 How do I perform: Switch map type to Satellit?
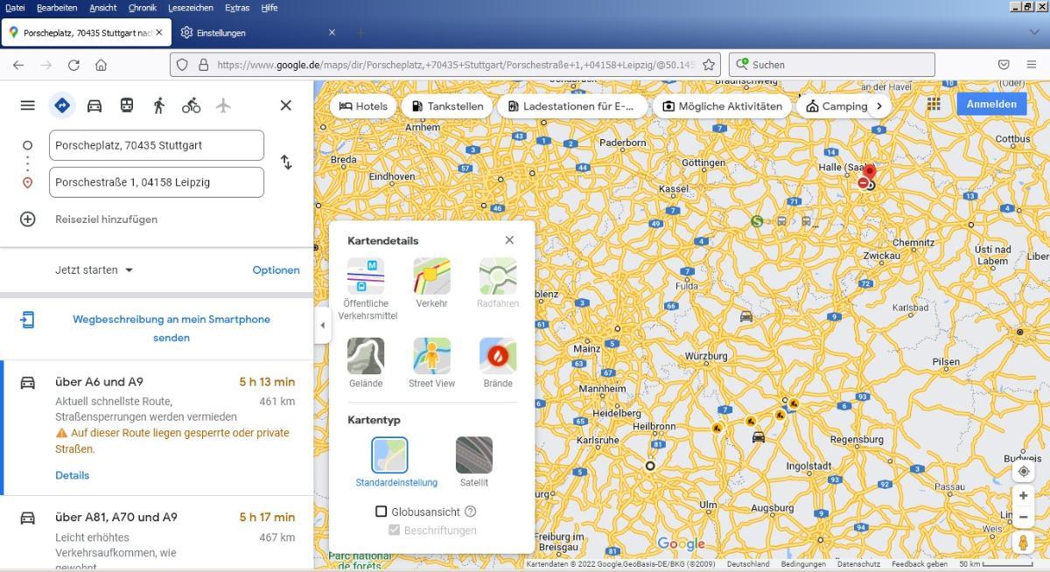click(x=473, y=456)
